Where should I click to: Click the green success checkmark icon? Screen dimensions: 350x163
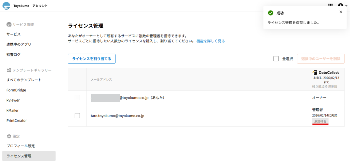click(x=270, y=13)
